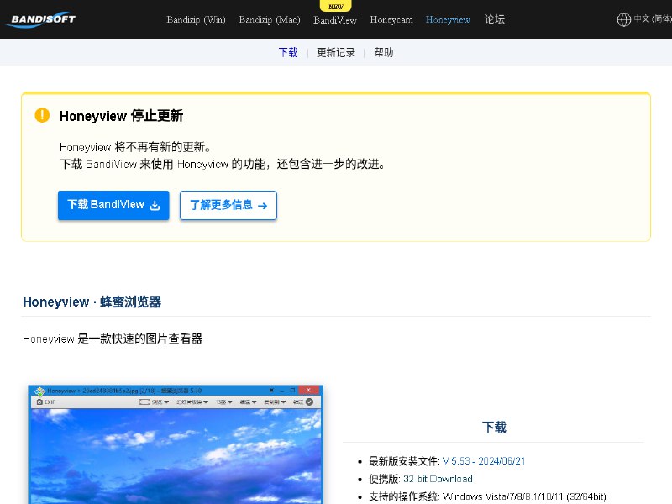This screenshot has height=504, width=672.
Task: Click the dark check-circle icon in Honeyview's toolbar
Action: (x=308, y=401)
